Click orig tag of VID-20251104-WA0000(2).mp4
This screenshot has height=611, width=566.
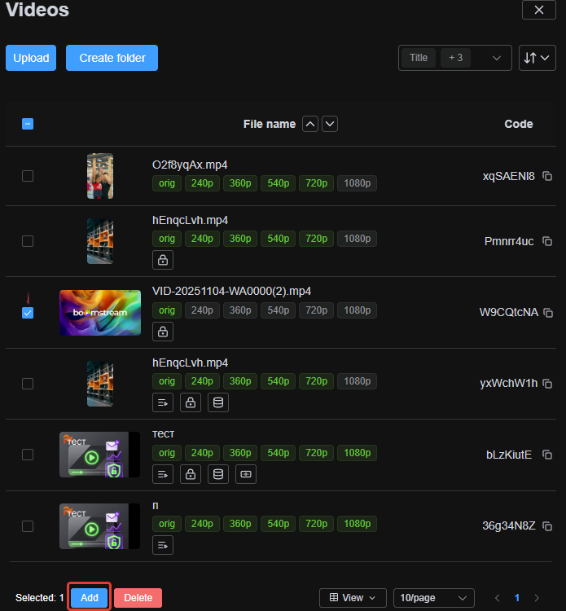pos(167,310)
